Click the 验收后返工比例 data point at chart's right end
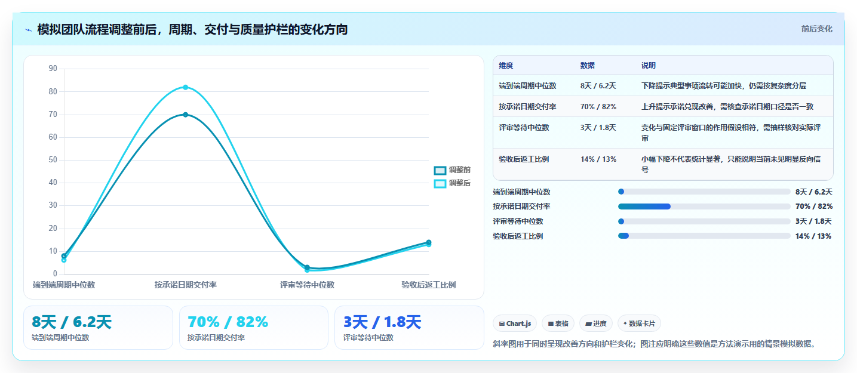The image size is (857, 373). coord(429,243)
